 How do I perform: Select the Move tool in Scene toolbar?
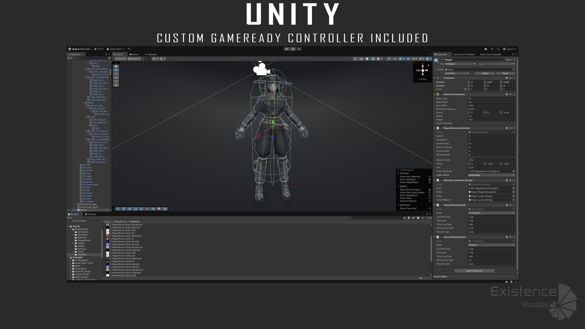click(116, 70)
